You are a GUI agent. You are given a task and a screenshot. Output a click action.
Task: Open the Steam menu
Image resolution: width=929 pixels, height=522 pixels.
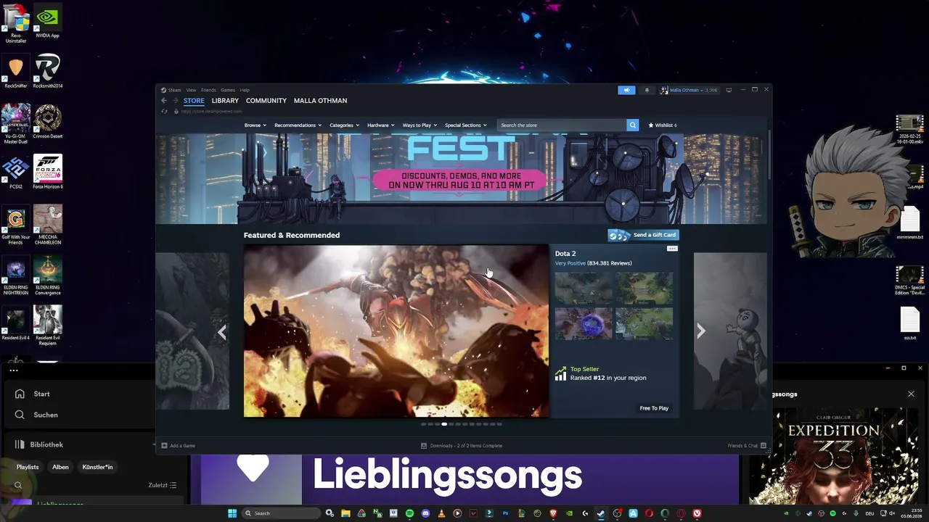point(174,90)
